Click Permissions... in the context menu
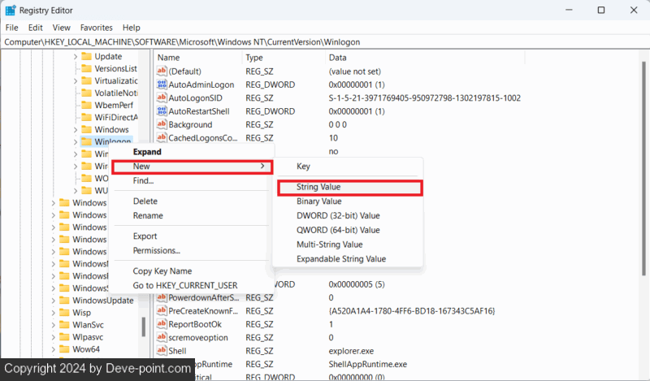The image size is (650, 381). coord(156,251)
